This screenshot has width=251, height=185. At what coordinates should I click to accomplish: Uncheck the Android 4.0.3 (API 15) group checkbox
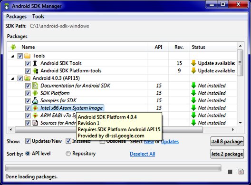(x=20, y=78)
